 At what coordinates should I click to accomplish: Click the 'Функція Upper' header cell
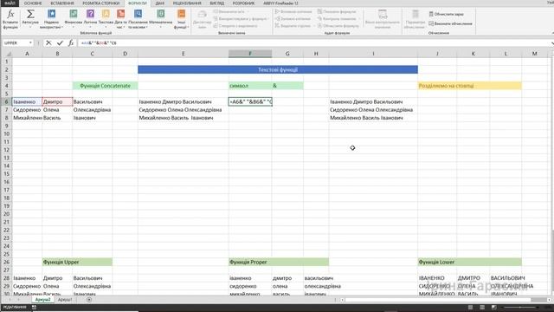coord(77,262)
